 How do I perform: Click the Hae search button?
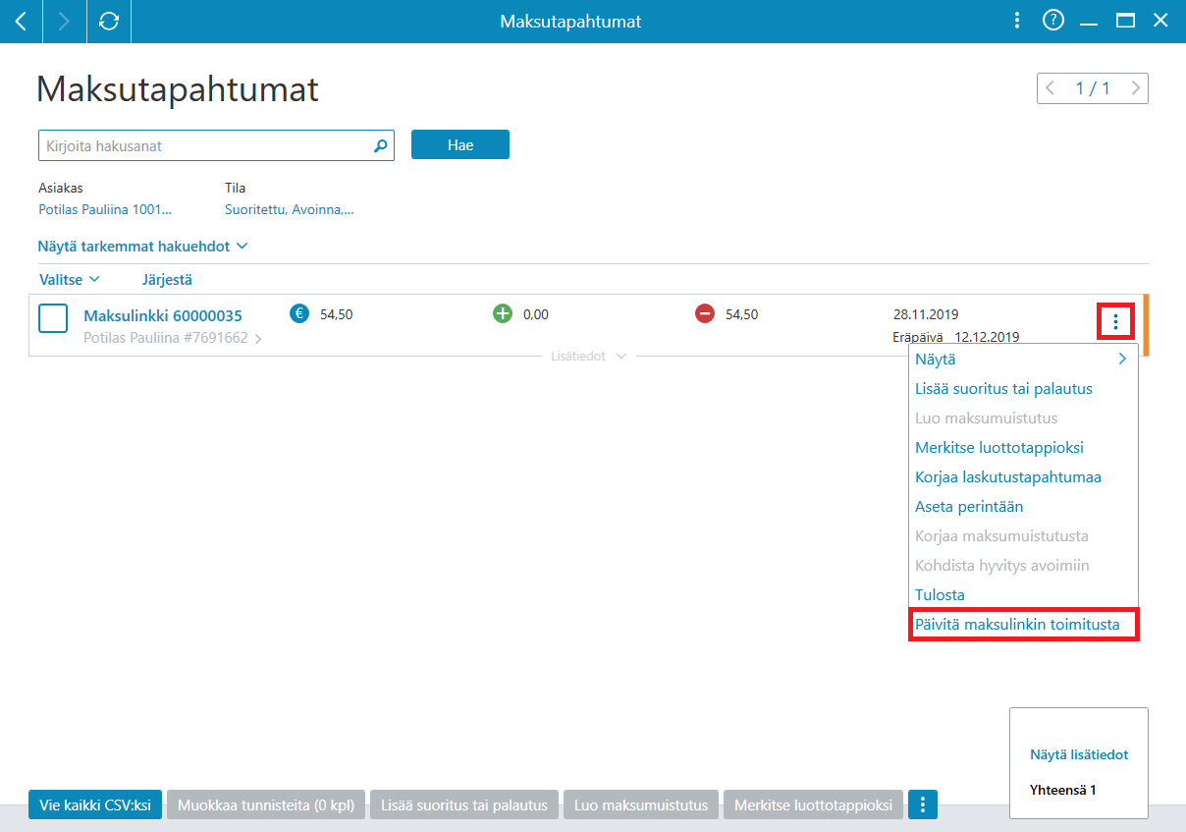point(460,144)
